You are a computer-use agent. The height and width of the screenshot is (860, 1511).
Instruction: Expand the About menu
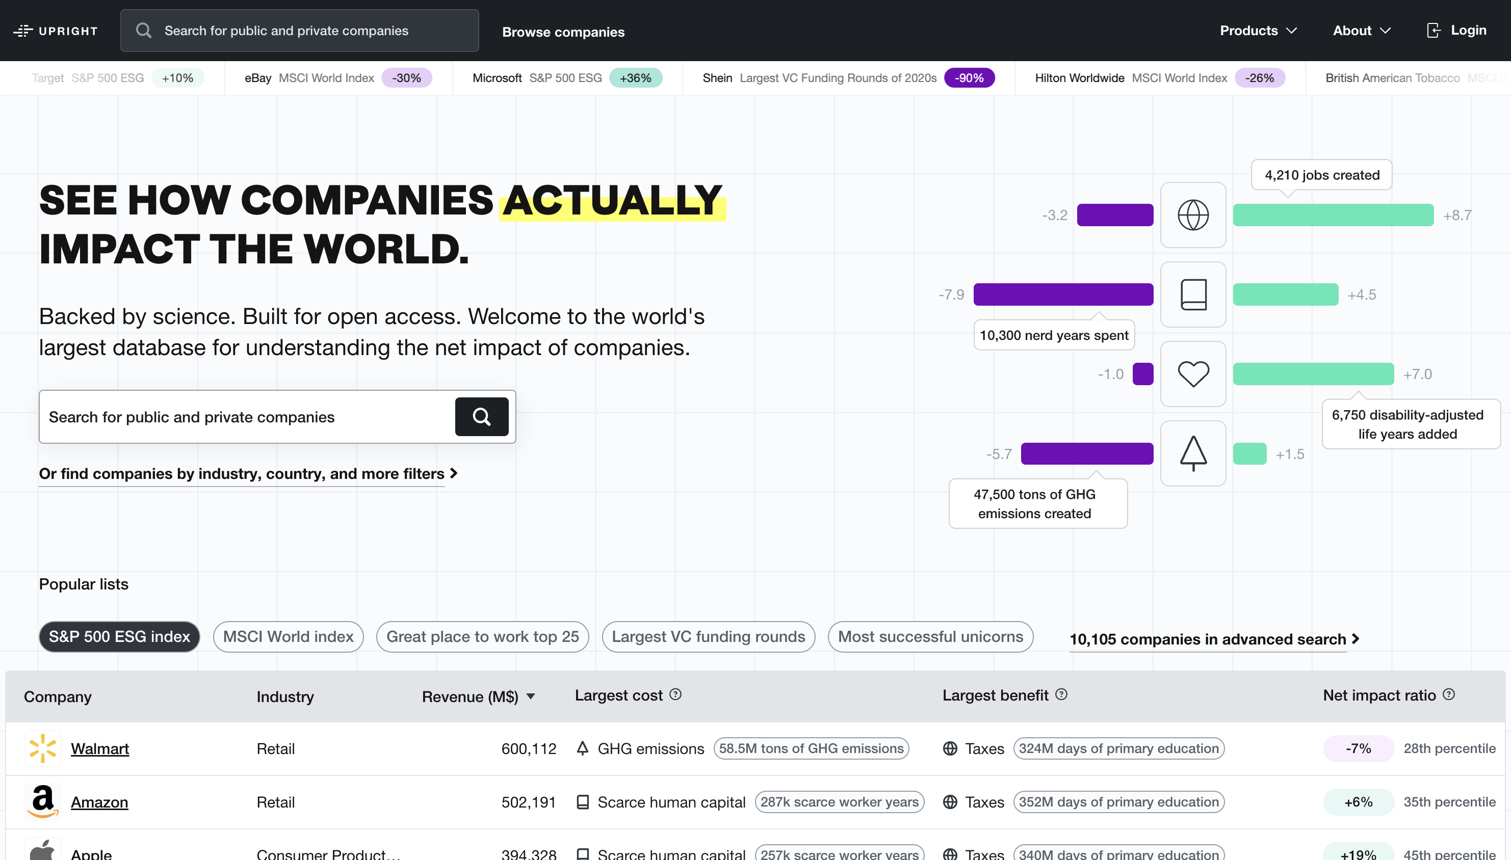click(1361, 30)
